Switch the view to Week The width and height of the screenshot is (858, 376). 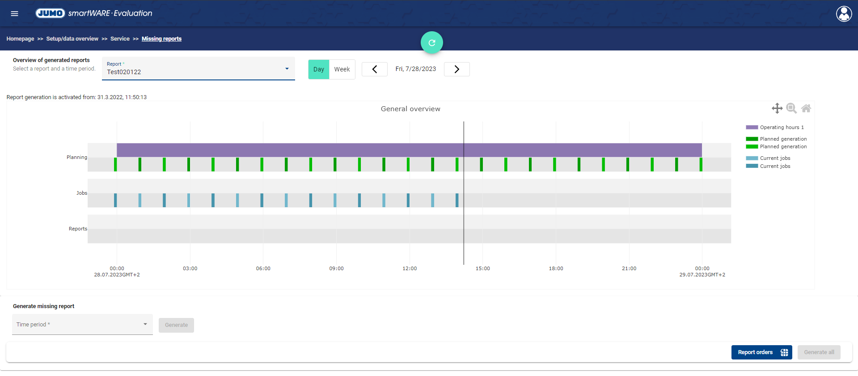(x=342, y=69)
